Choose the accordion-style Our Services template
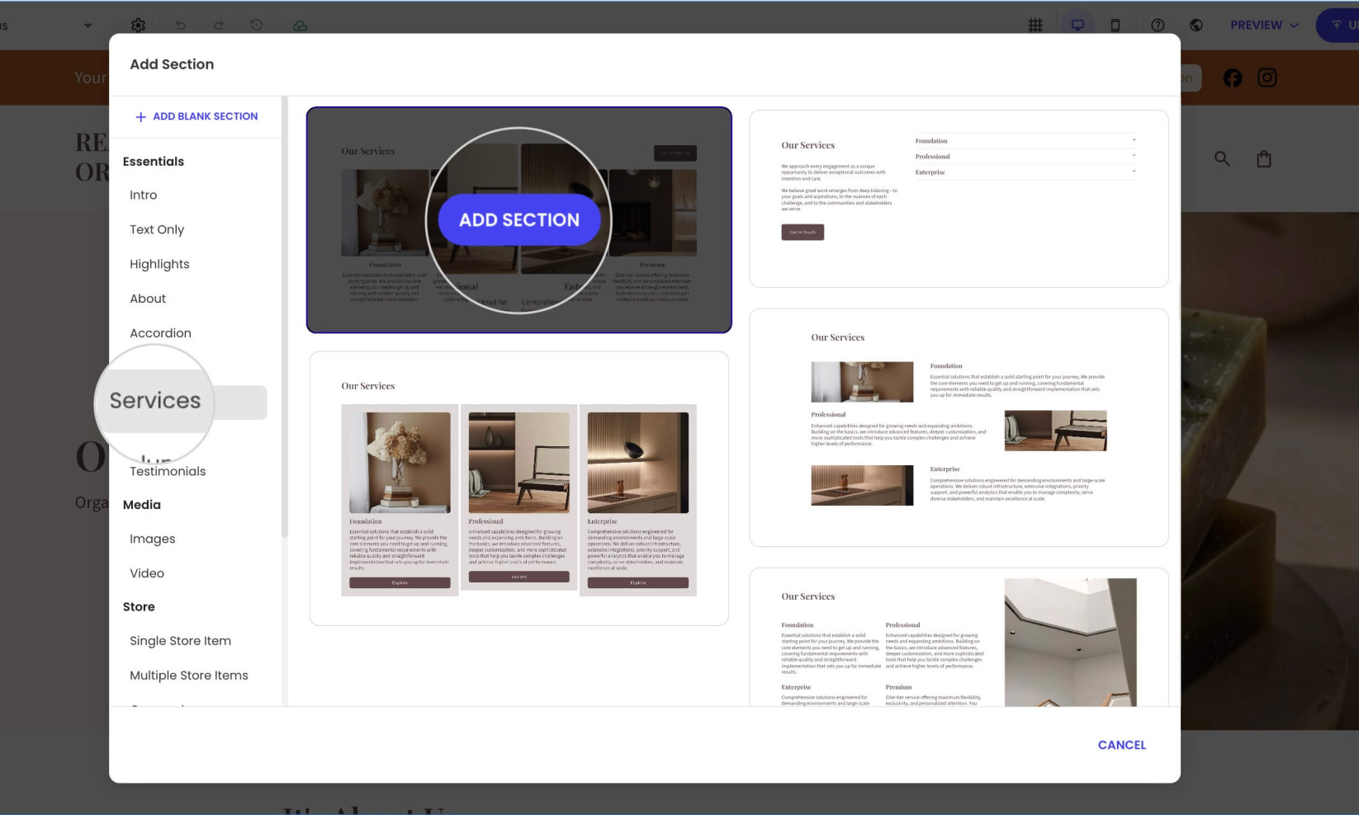 959,199
